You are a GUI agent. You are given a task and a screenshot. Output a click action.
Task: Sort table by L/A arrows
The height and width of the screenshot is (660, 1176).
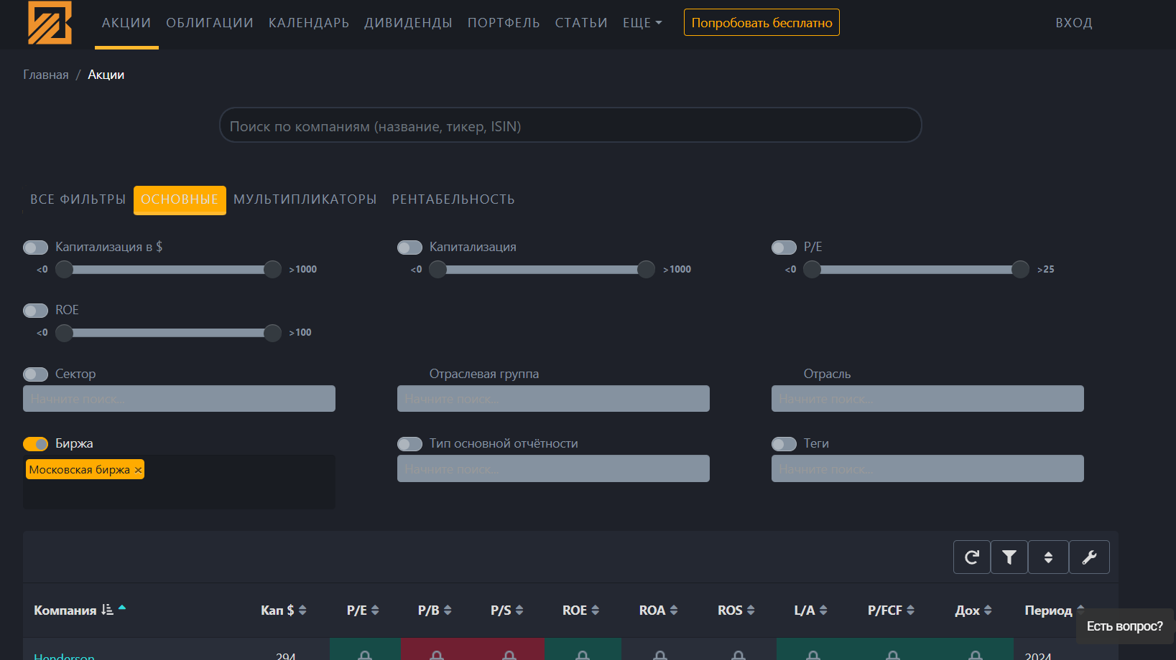click(x=823, y=610)
